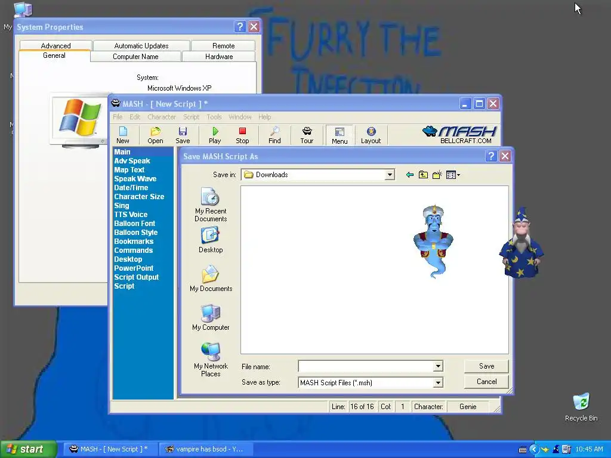The width and height of the screenshot is (611, 458).
Task: Select Date/Time in the sidebar
Action: click(x=131, y=188)
